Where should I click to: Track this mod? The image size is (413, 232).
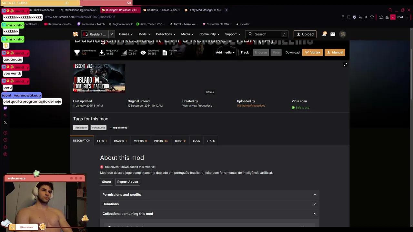[245, 53]
